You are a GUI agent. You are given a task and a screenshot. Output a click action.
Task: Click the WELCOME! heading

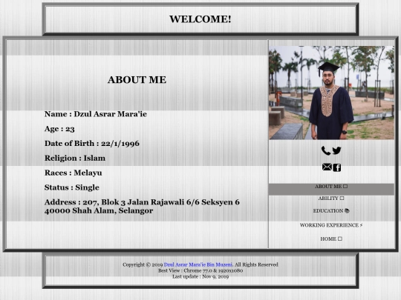[x=200, y=19]
